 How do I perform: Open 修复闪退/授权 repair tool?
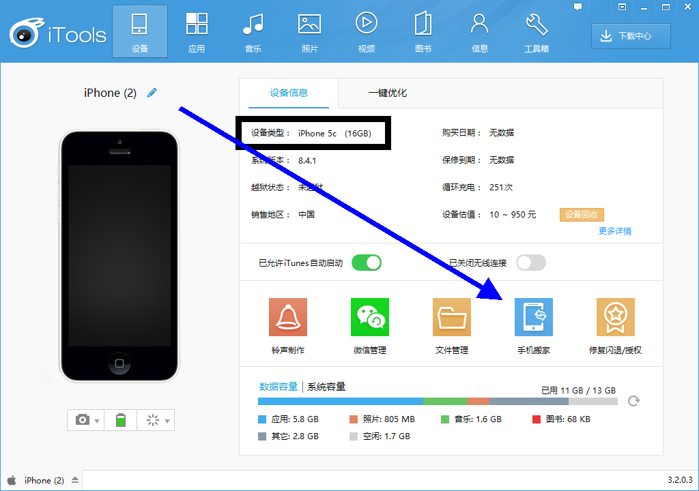(x=615, y=326)
